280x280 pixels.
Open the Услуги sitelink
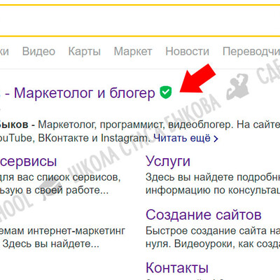click(168, 162)
